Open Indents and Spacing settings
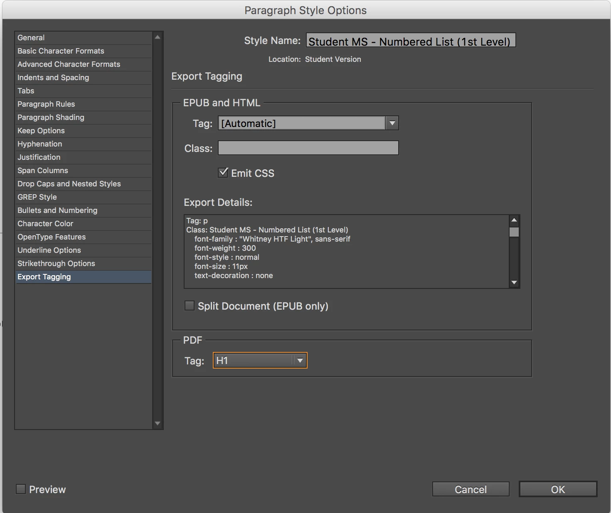 tap(84, 78)
